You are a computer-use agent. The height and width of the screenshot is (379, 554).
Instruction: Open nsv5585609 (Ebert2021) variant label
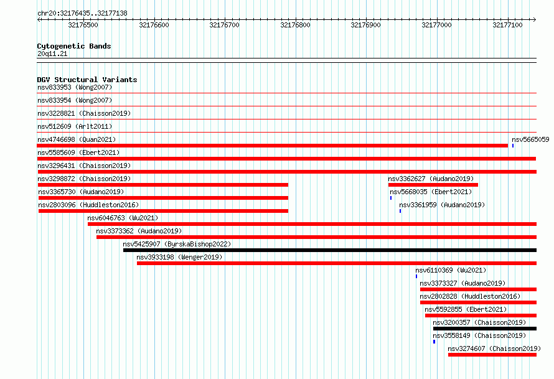78,152
